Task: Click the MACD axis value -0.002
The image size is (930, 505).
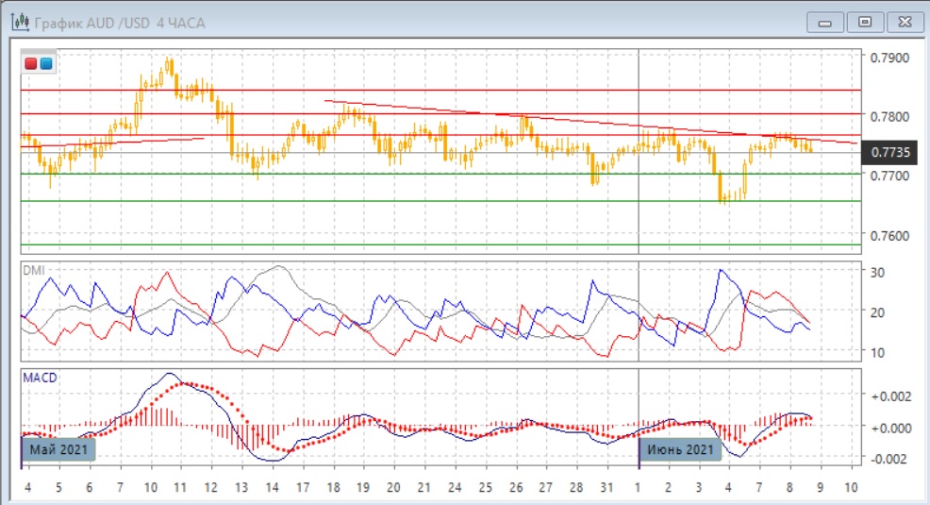Action: [x=890, y=459]
